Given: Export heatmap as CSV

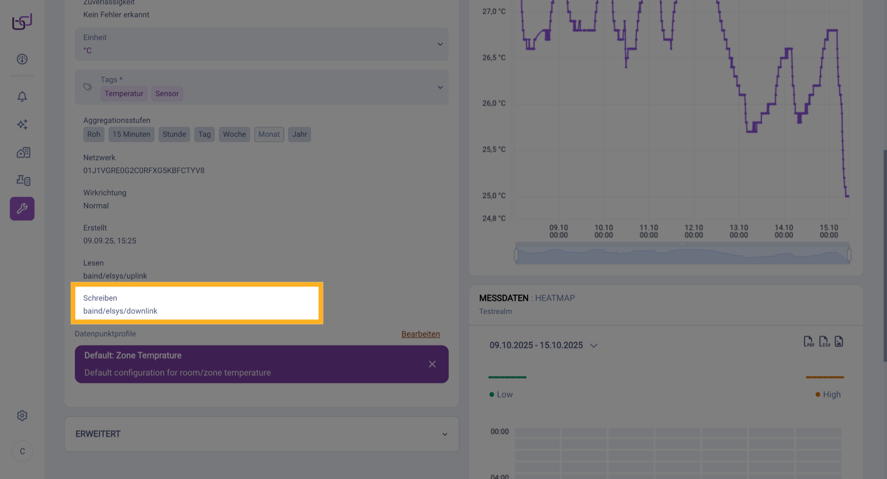Looking at the screenshot, I should click(824, 342).
